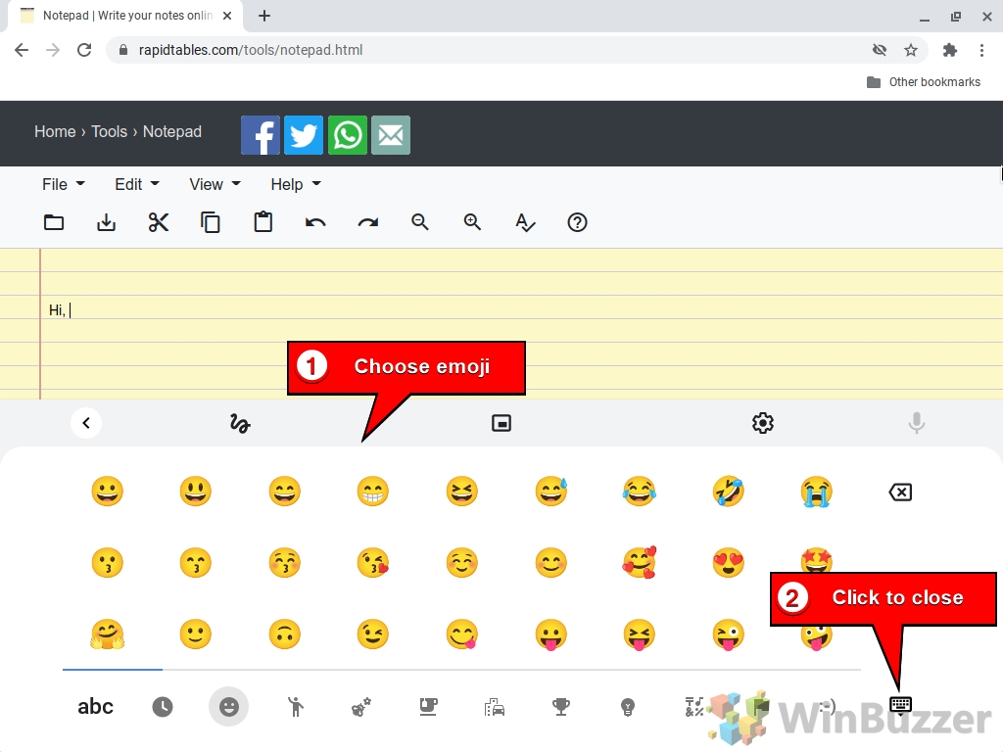
Task: Switch to the activities trophy emoji category
Action: click(x=560, y=706)
